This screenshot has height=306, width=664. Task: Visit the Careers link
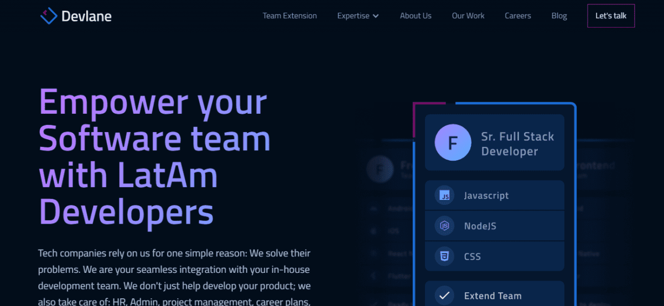tap(518, 15)
